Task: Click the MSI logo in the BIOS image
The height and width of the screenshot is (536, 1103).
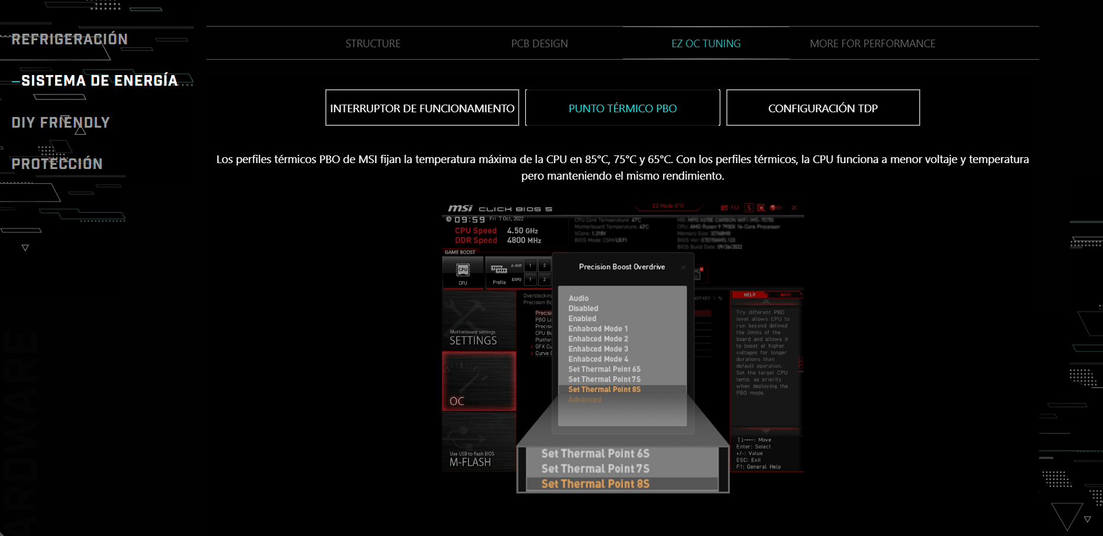Action: coord(460,208)
